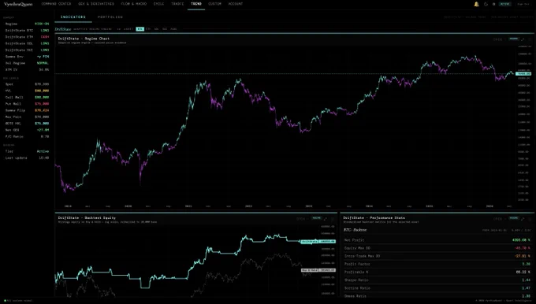Screen dimensions: 536x304
Task: Click the DriftState SUI sidebar row
Action: [27, 50]
